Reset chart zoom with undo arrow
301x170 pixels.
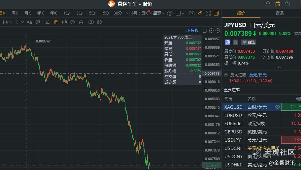pos(205,30)
